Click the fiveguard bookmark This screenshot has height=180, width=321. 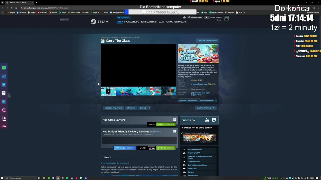(x=229, y=12)
